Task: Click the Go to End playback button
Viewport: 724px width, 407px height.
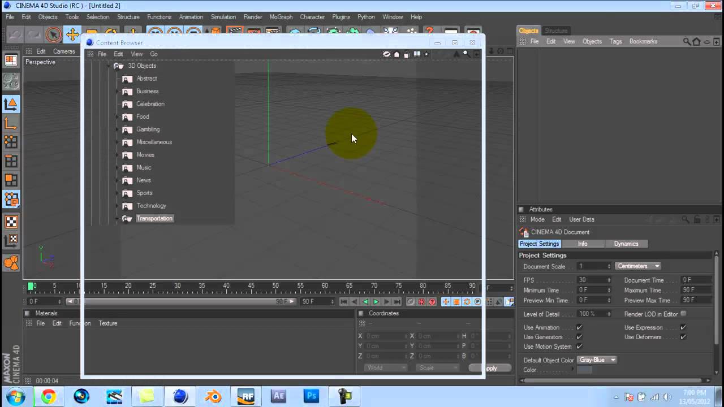Action: click(x=397, y=302)
